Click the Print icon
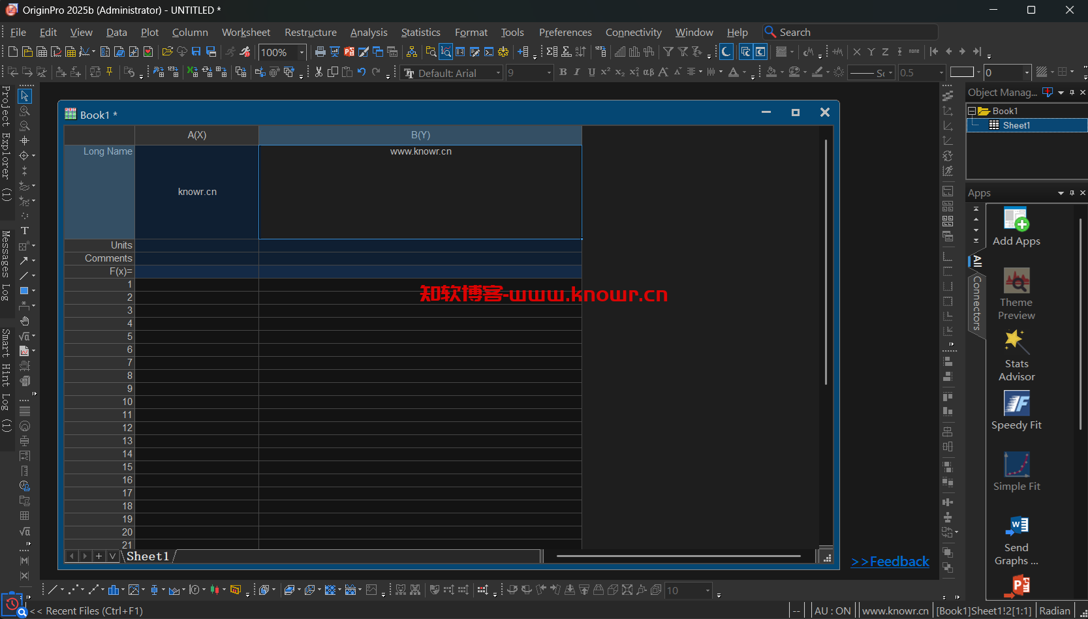Viewport: 1088px width, 619px height. tap(320, 52)
